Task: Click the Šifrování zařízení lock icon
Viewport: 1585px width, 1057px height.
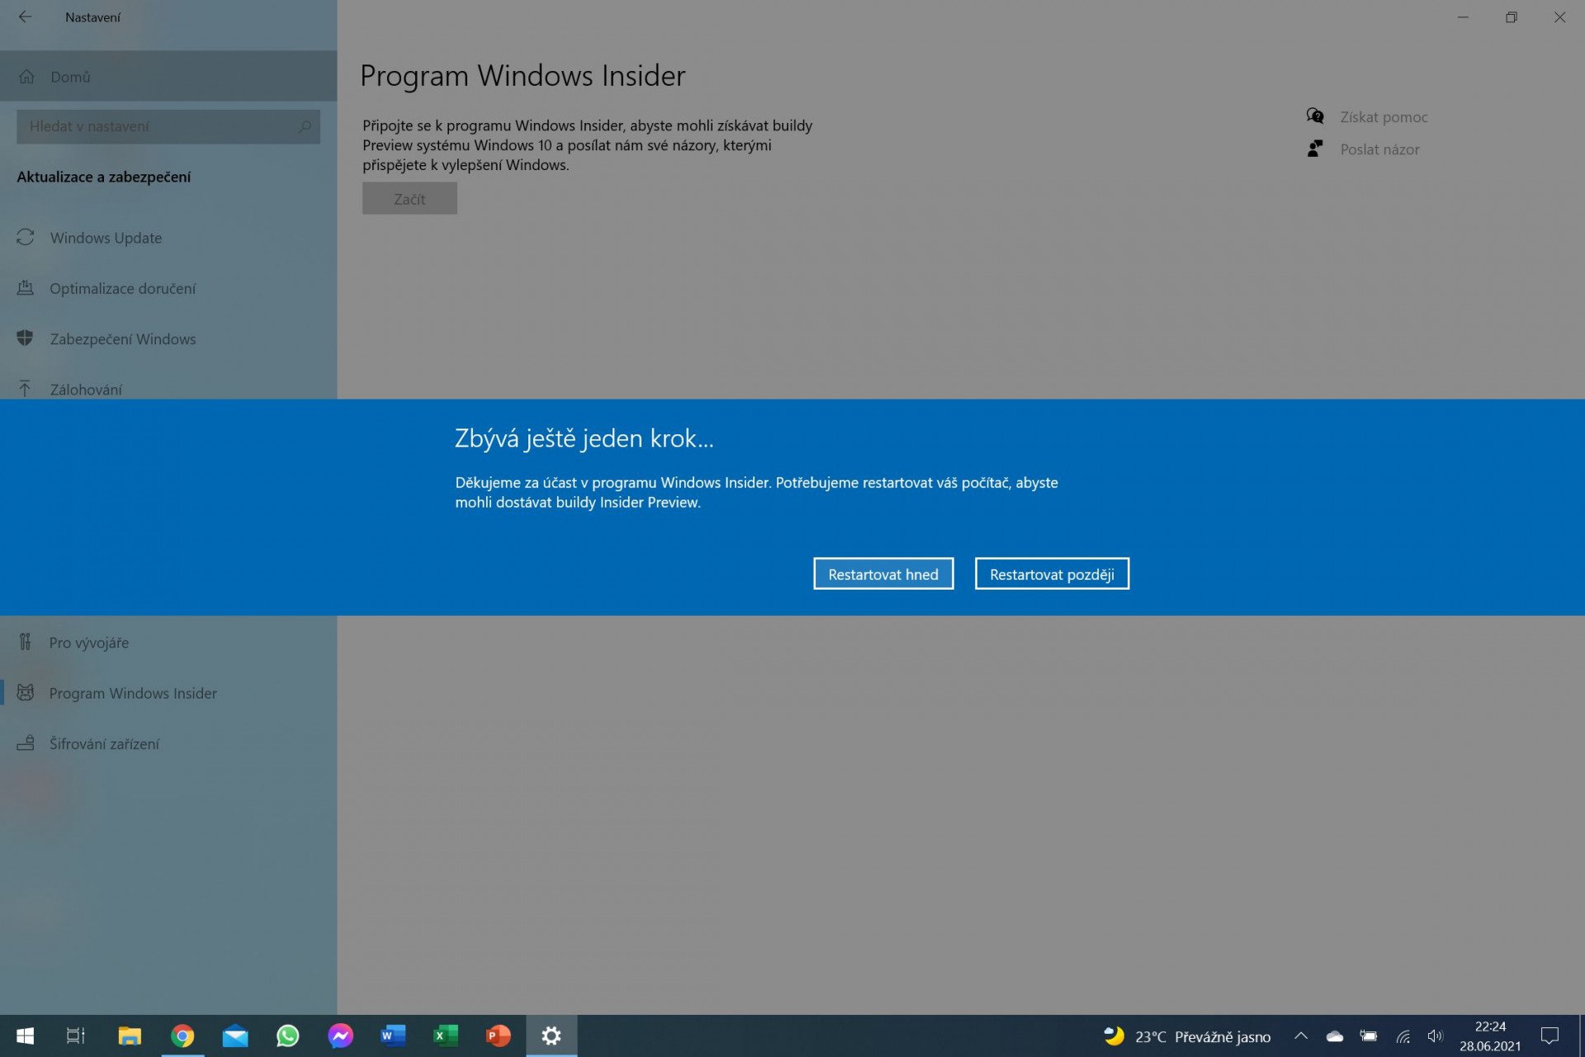Action: click(x=26, y=742)
